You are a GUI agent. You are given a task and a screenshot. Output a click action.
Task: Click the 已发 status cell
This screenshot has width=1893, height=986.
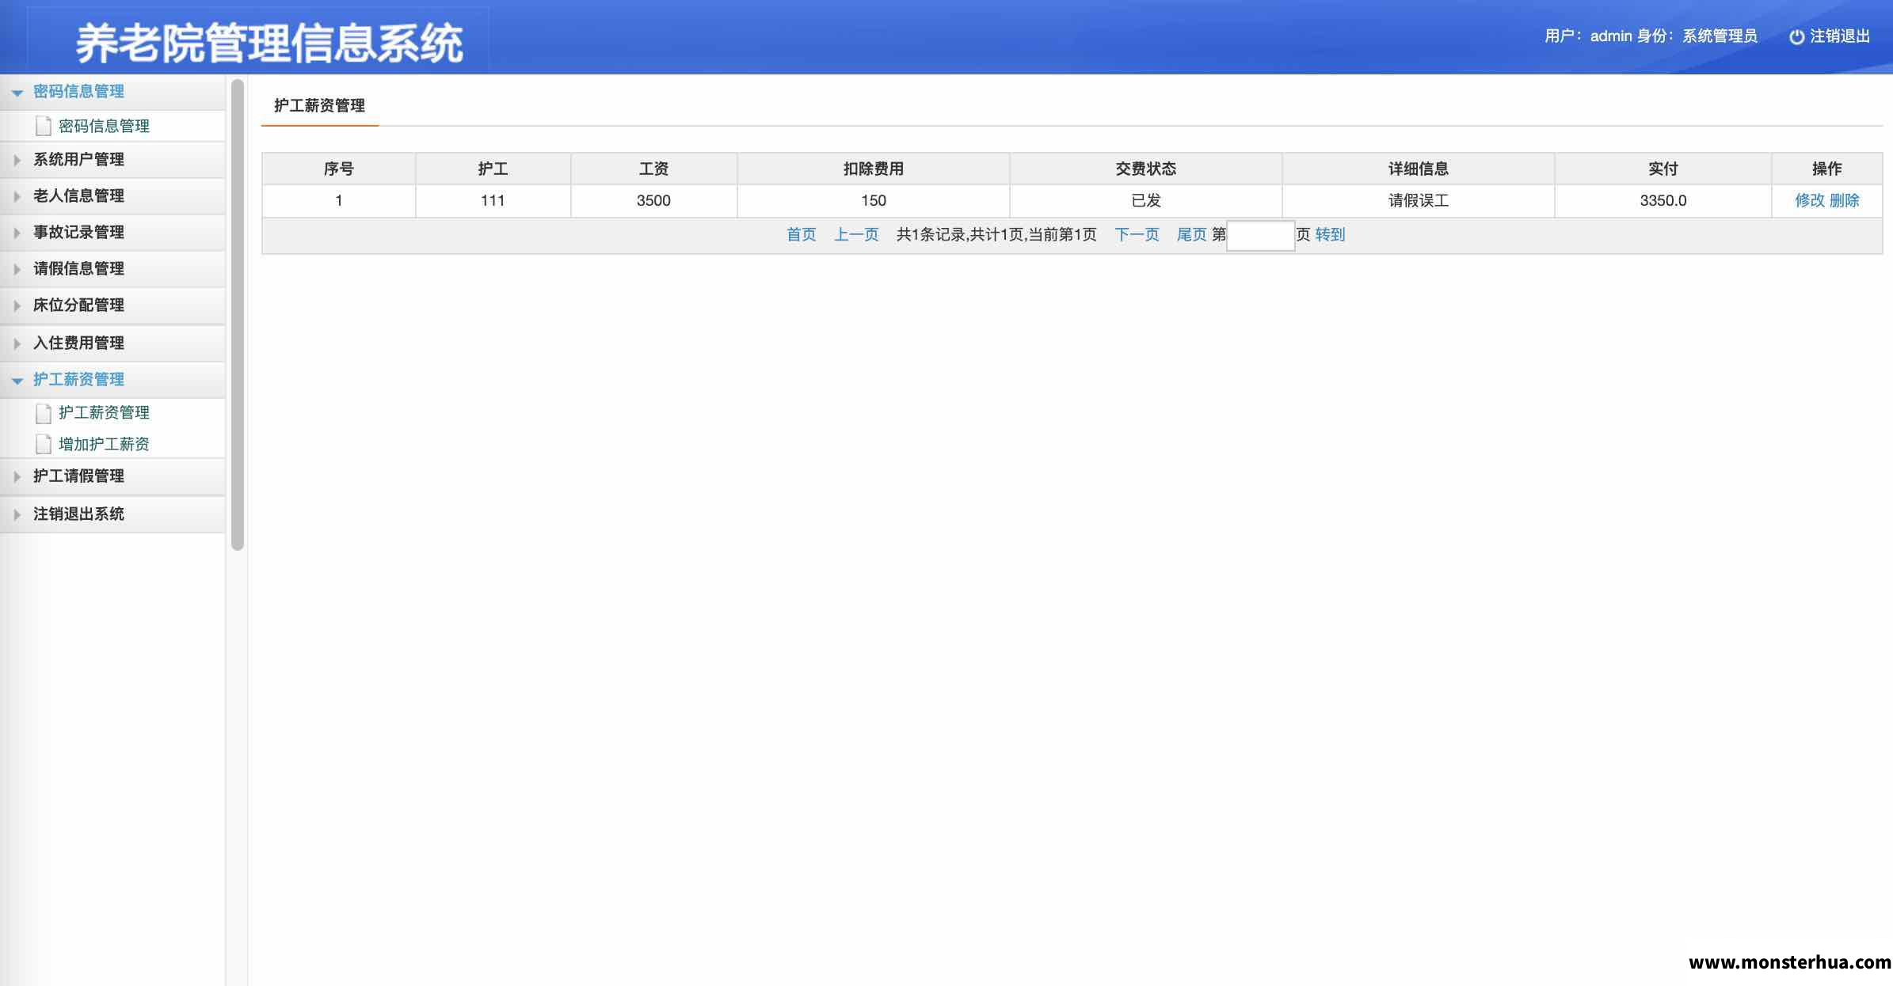(x=1146, y=201)
